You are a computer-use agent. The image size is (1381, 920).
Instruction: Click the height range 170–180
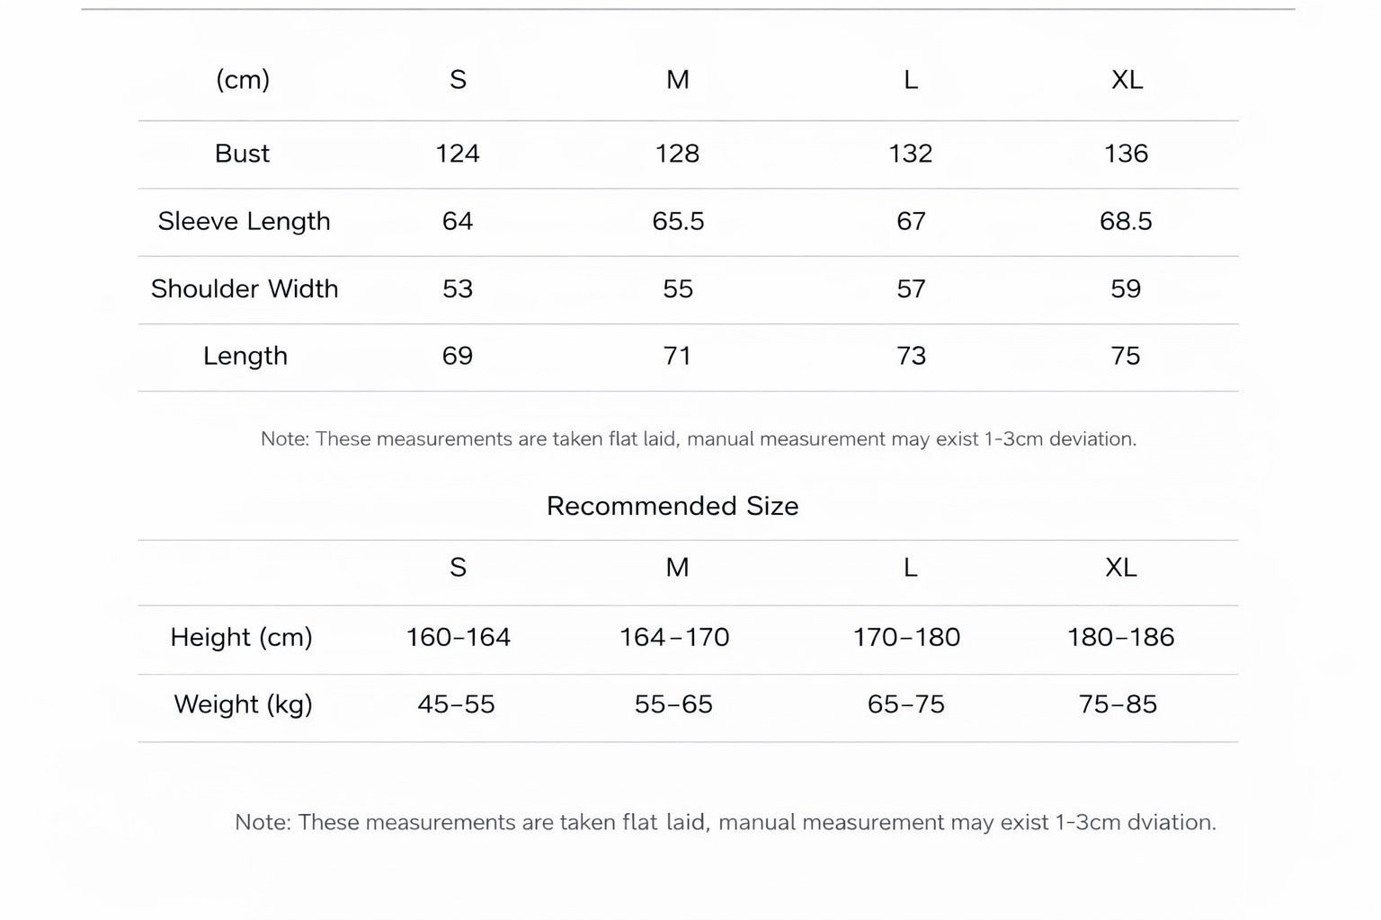(x=906, y=637)
